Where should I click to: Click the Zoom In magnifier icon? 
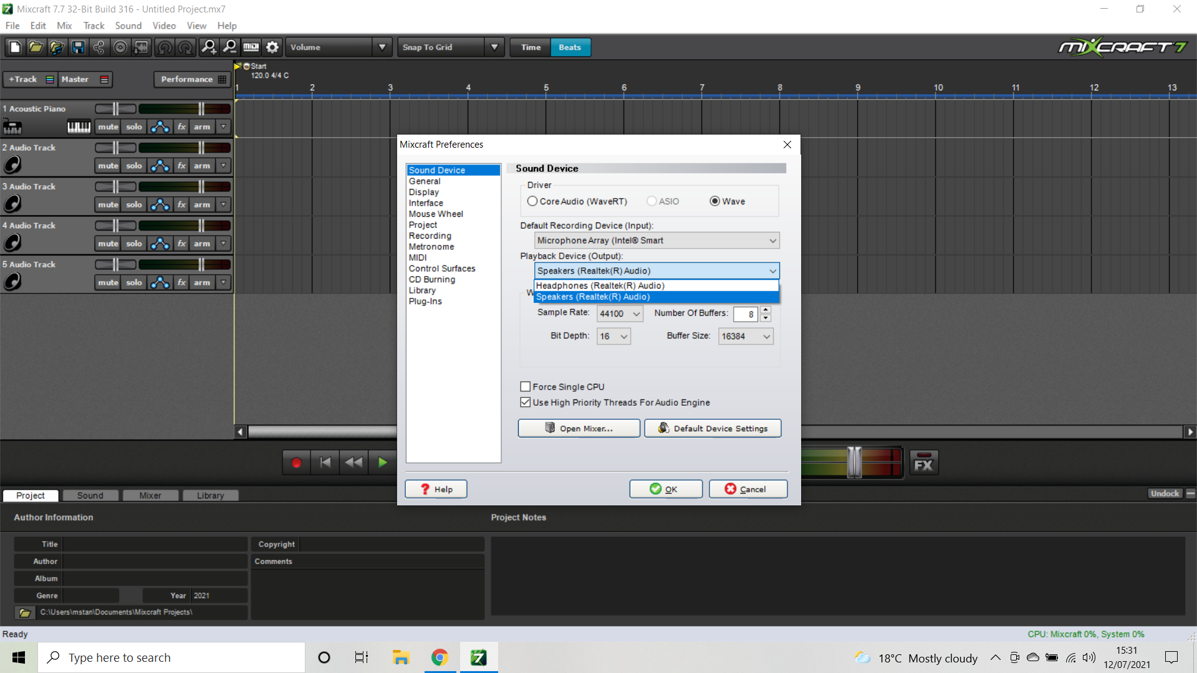click(x=209, y=47)
